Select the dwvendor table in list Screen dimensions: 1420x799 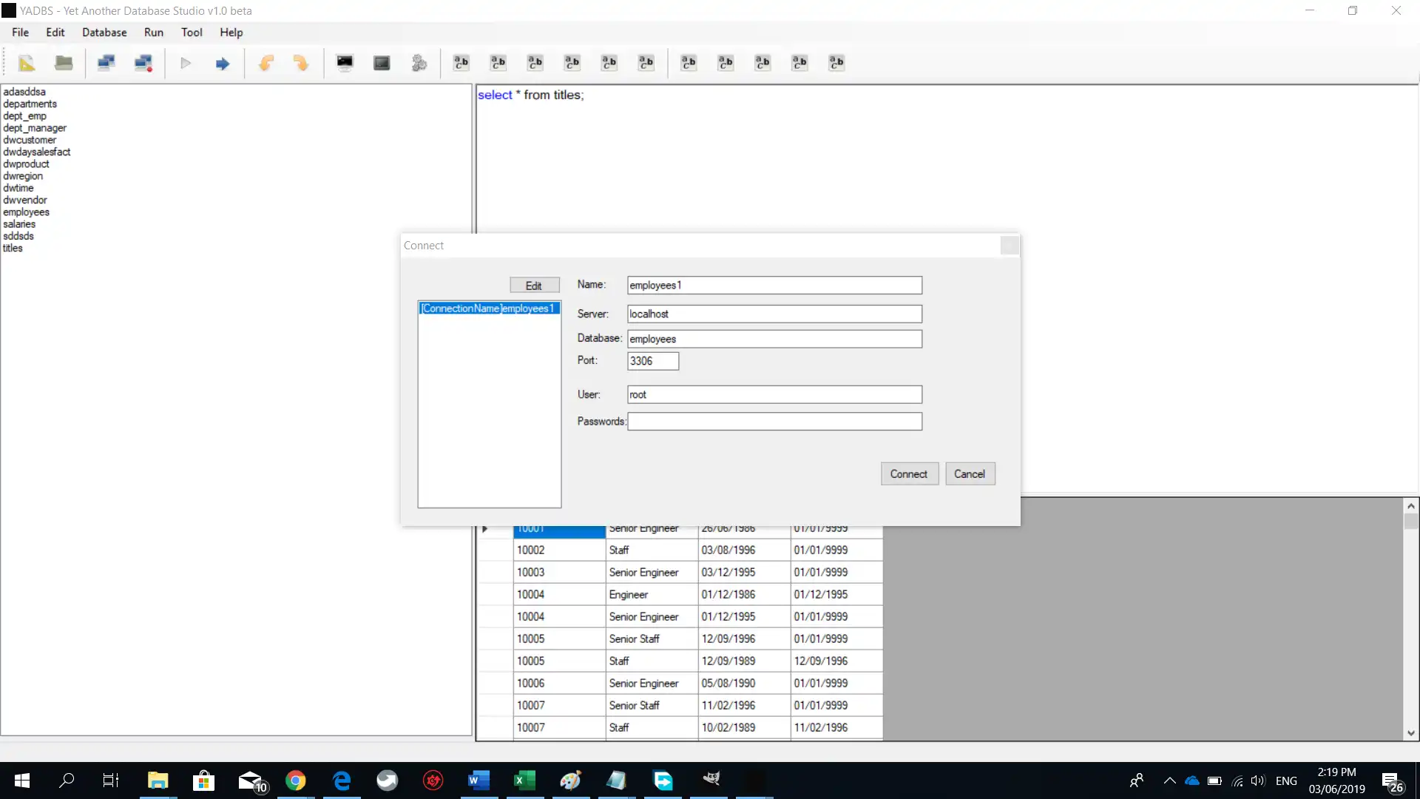pos(25,200)
